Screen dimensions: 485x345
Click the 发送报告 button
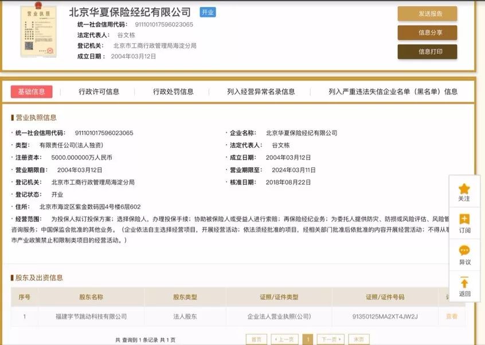(427, 14)
